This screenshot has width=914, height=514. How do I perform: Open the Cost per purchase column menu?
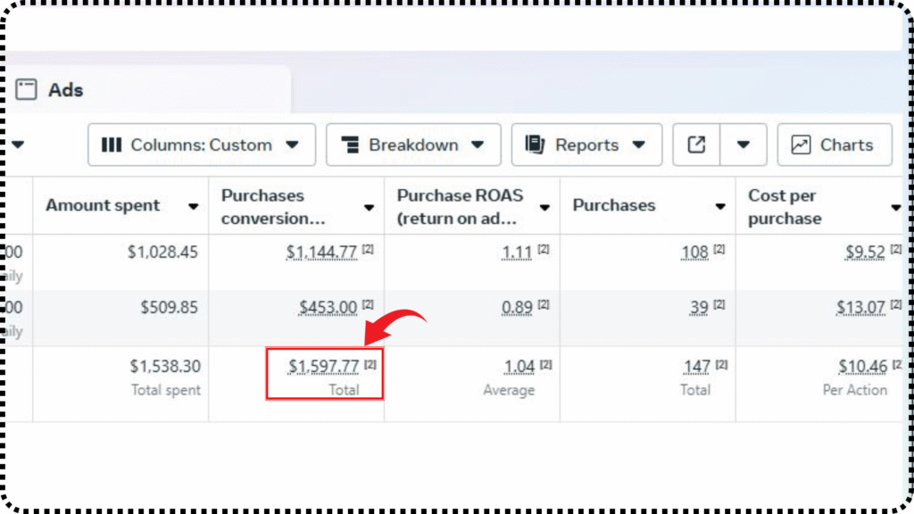click(x=895, y=207)
